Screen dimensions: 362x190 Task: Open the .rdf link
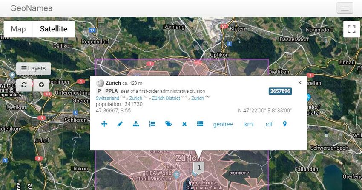[268, 124]
